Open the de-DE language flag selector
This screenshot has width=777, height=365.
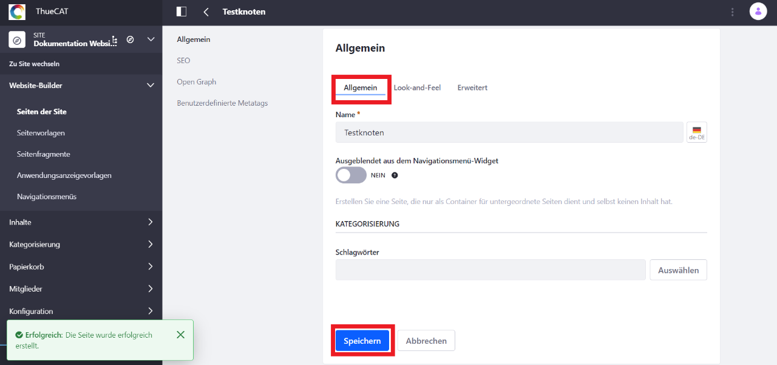coord(696,132)
